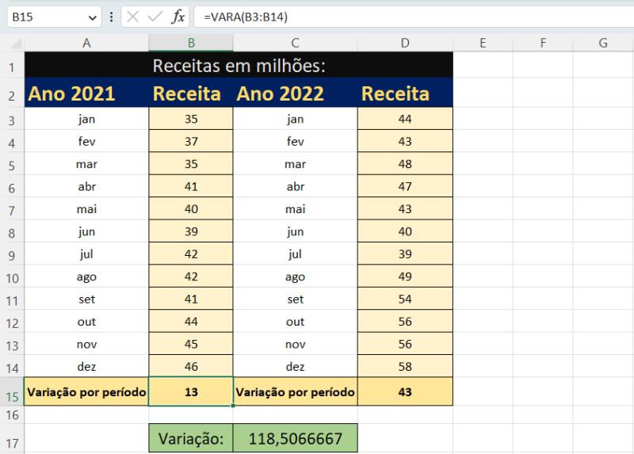Screen dimensions: 634x454
Task: Click 'ago' in the Ano 2022 column
Action: (x=295, y=277)
